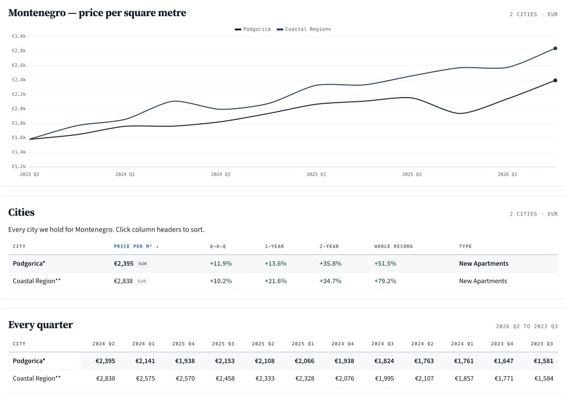Click Podgorica's €1,763 value for 2024 Q2

click(x=424, y=361)
